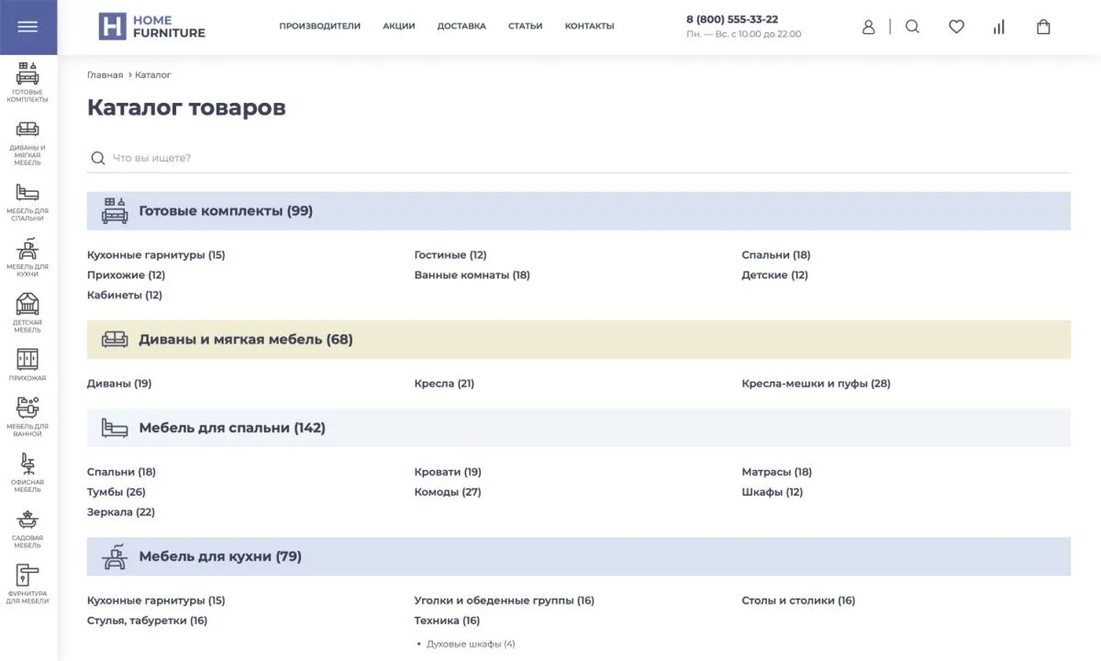Open the Комоды (27) subcategory link
The height and width of the screenshot is (661, 1101).
(x=447, y=492)
